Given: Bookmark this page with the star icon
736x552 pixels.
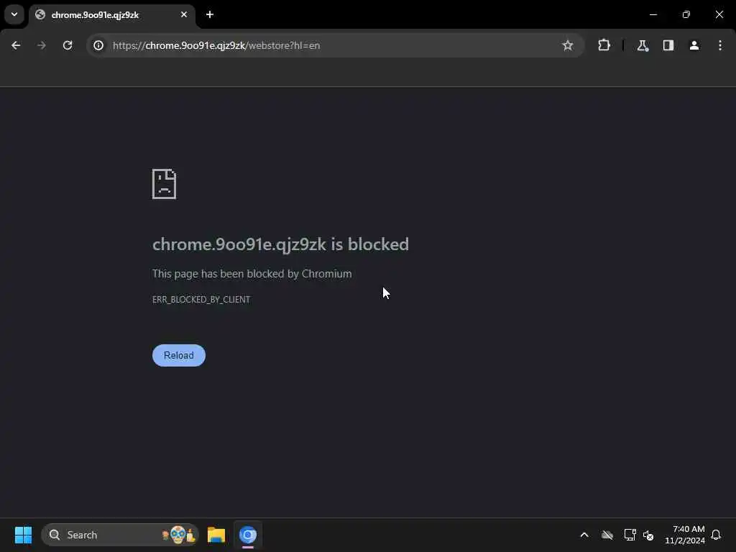Looking at the screenshot, I should 568,45.
